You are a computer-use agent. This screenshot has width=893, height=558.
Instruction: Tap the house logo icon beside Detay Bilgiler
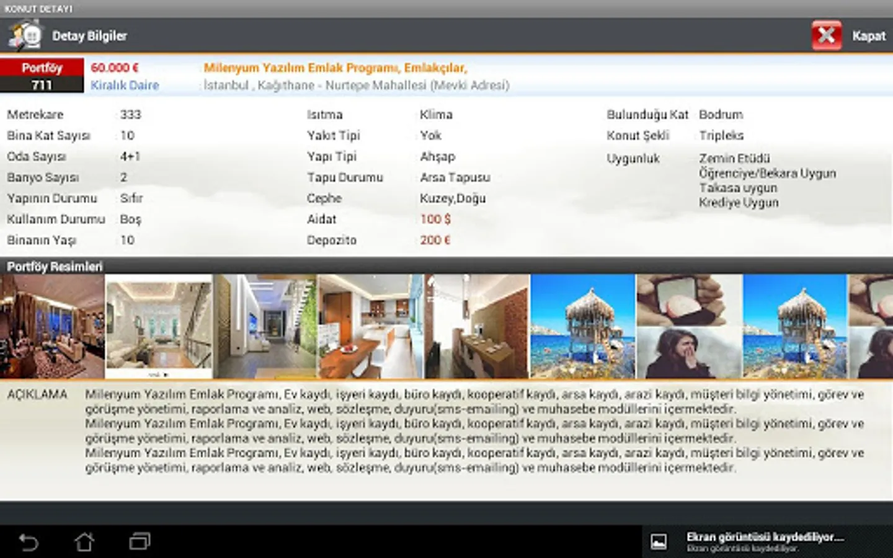click(25, 35)
